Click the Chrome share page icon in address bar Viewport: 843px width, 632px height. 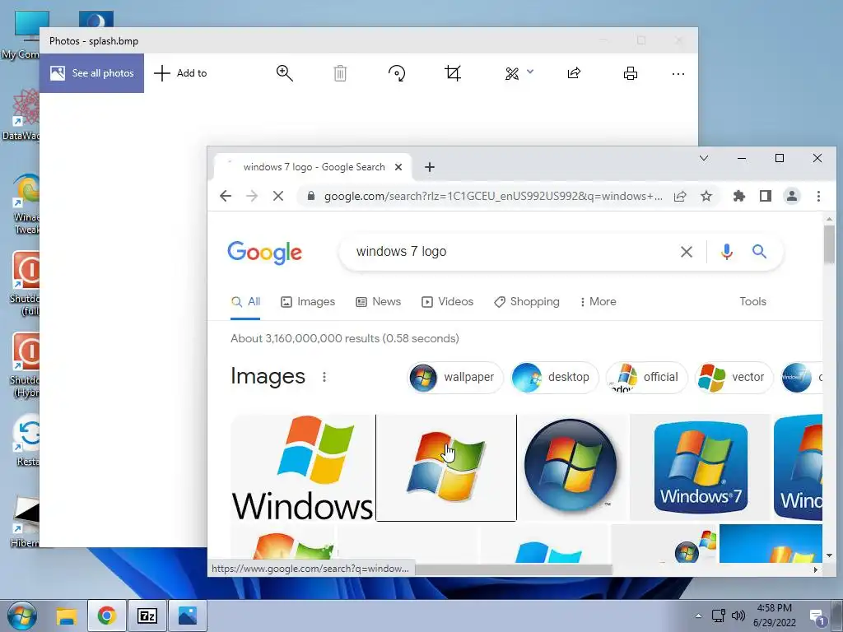pos(680,196)
